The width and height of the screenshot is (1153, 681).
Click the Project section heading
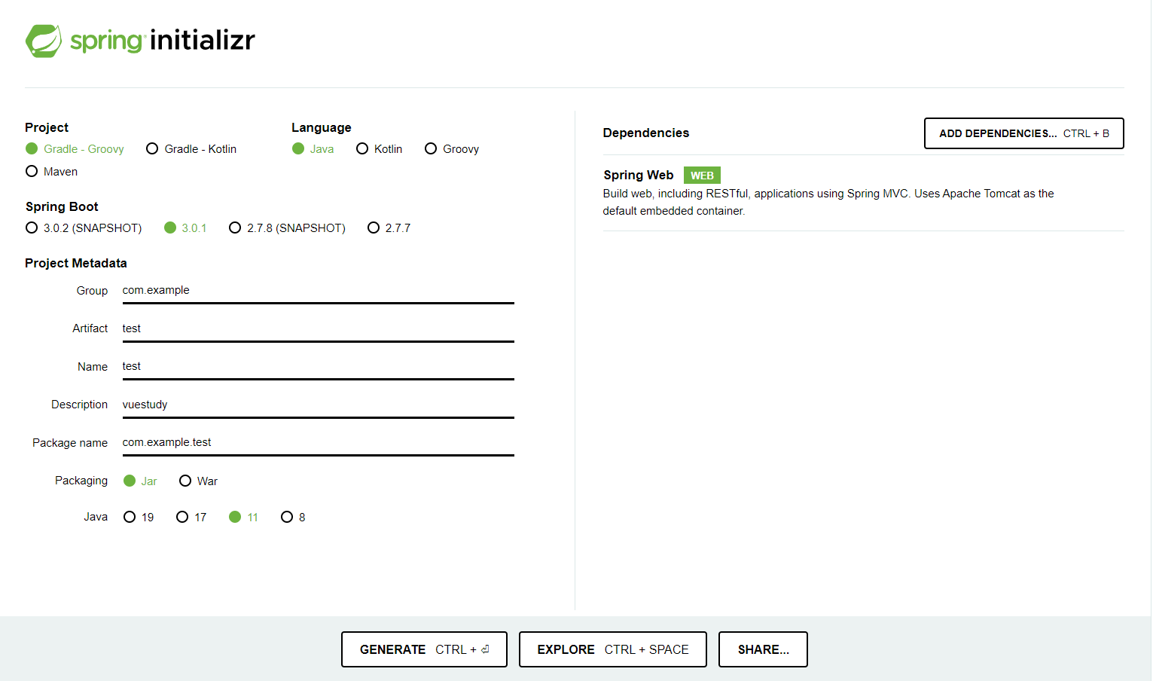coord(47,127)
